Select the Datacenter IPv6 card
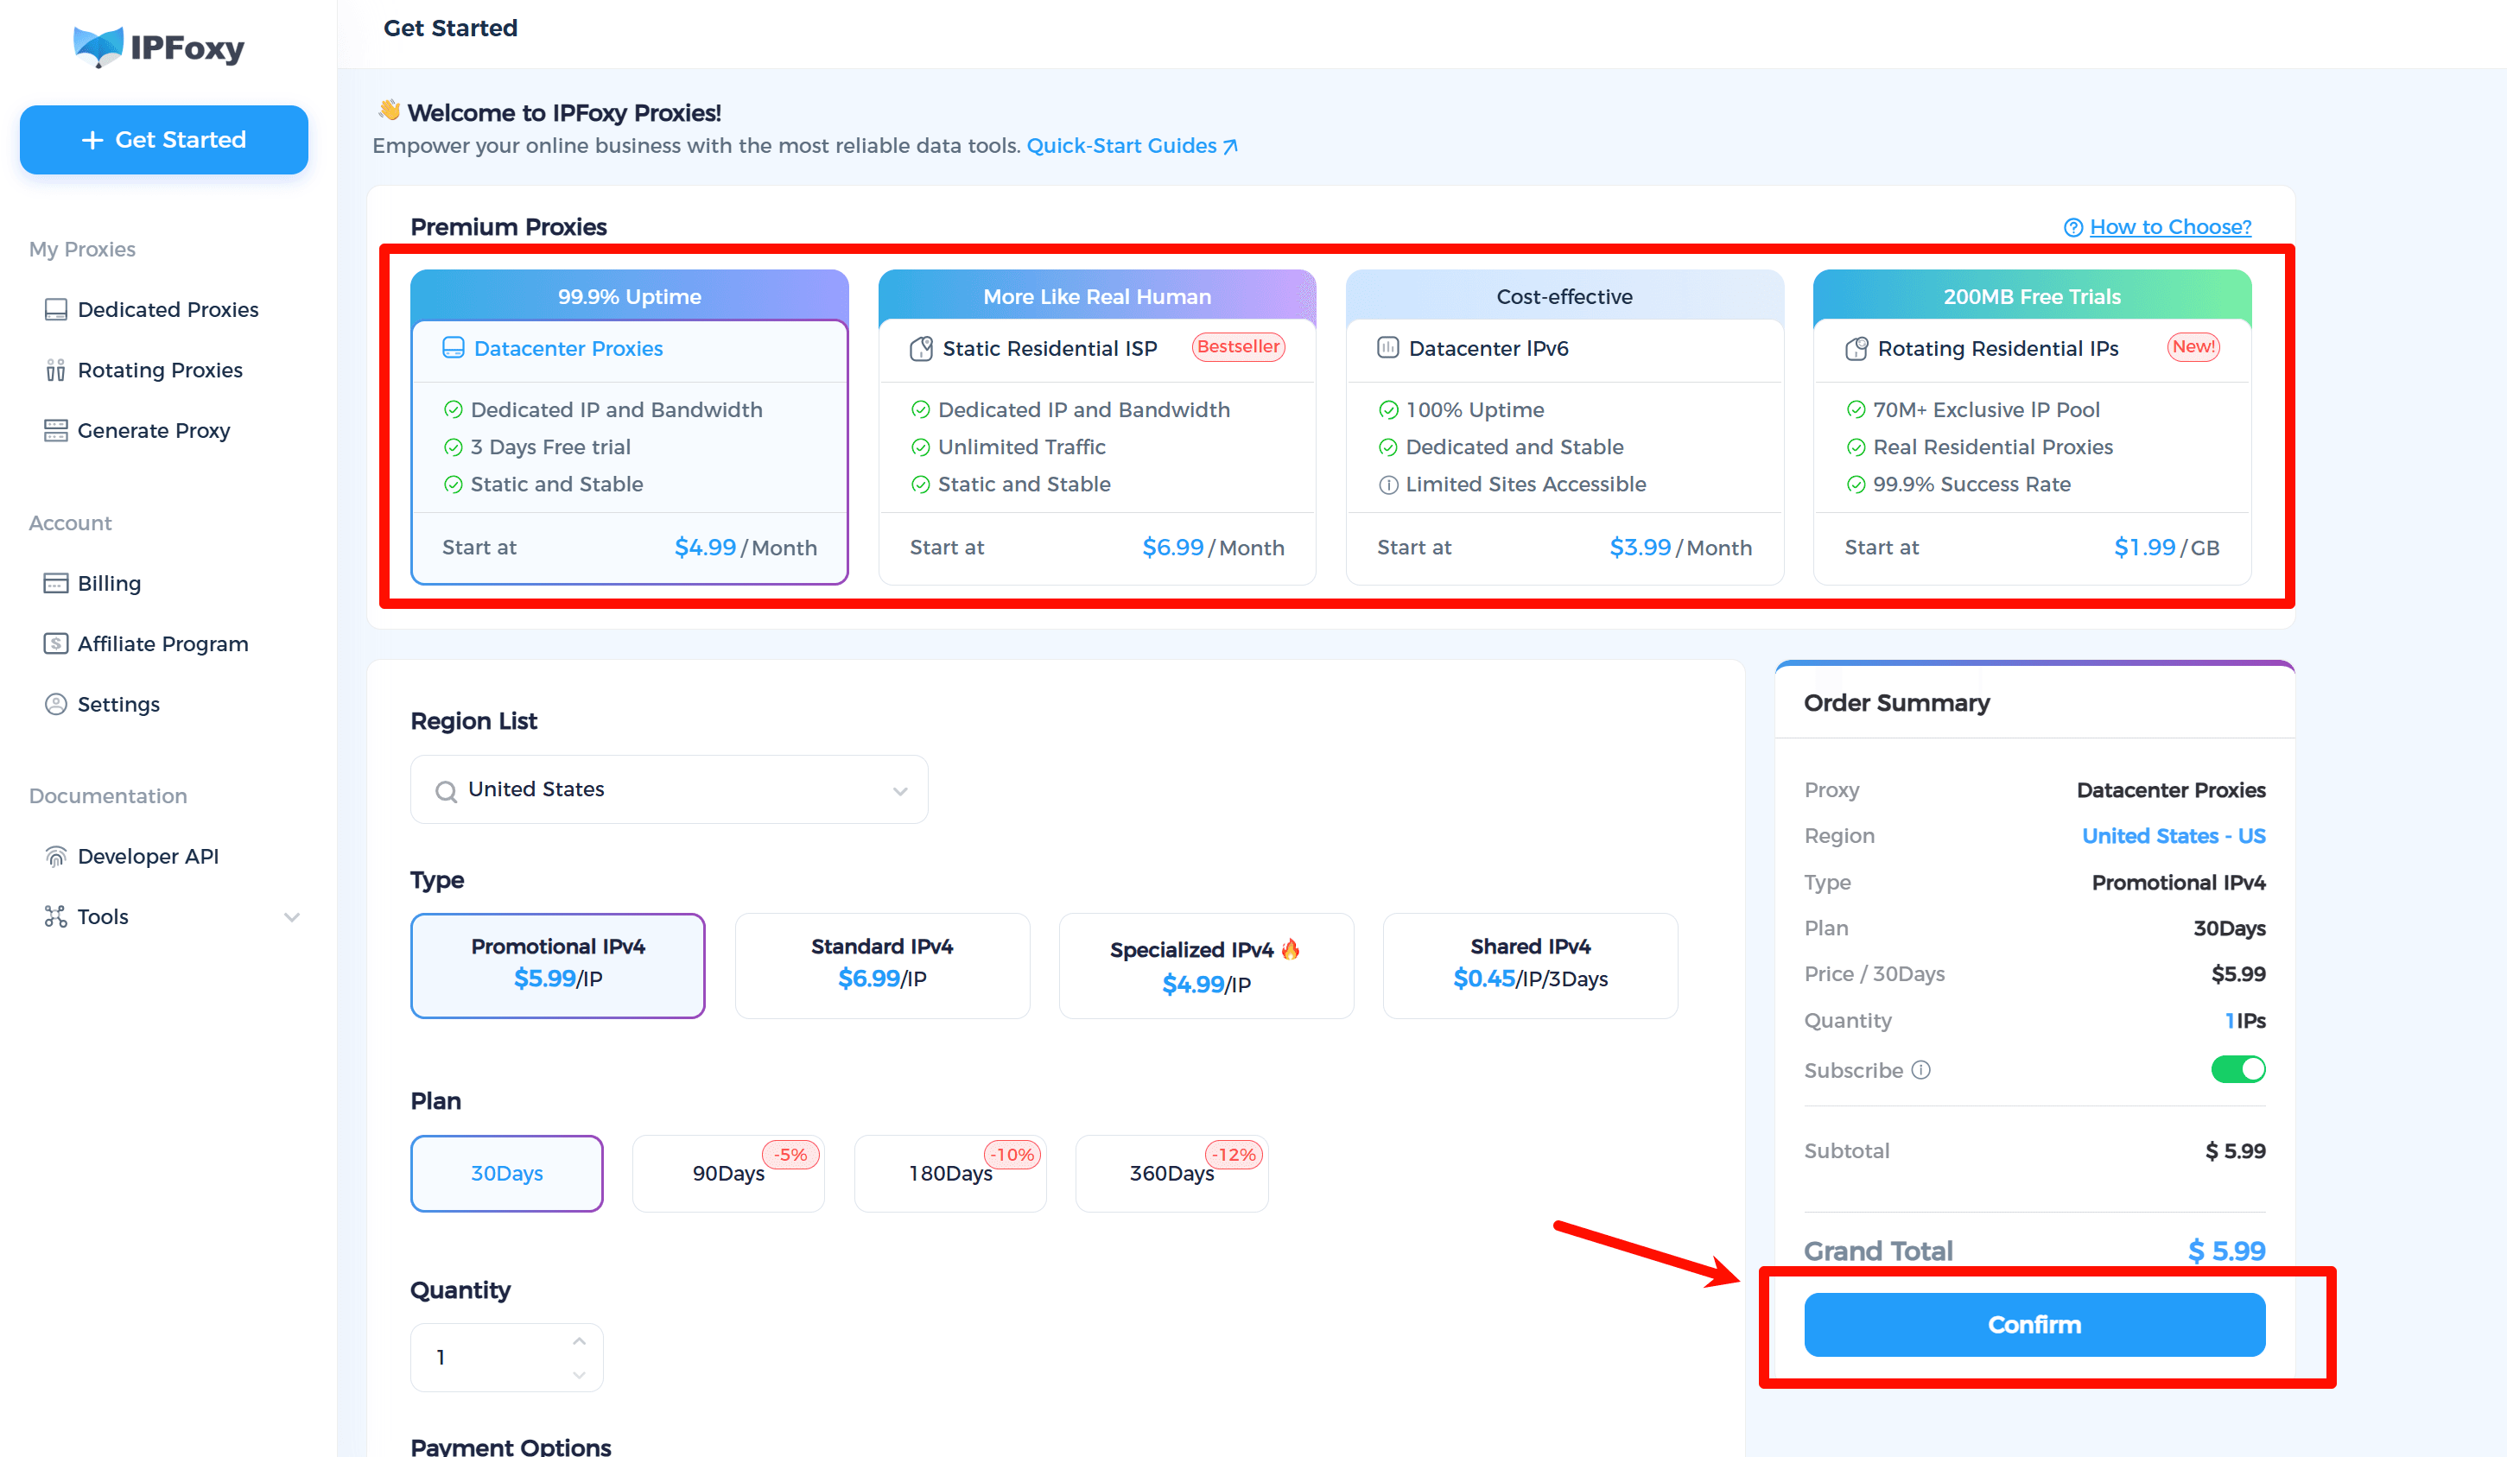 click(x=1564, y=428)
